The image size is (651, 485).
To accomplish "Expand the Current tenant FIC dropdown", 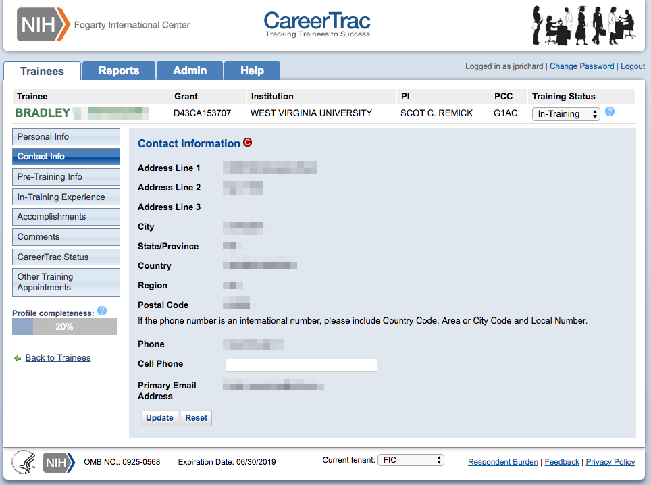I will tap(411, 460).
